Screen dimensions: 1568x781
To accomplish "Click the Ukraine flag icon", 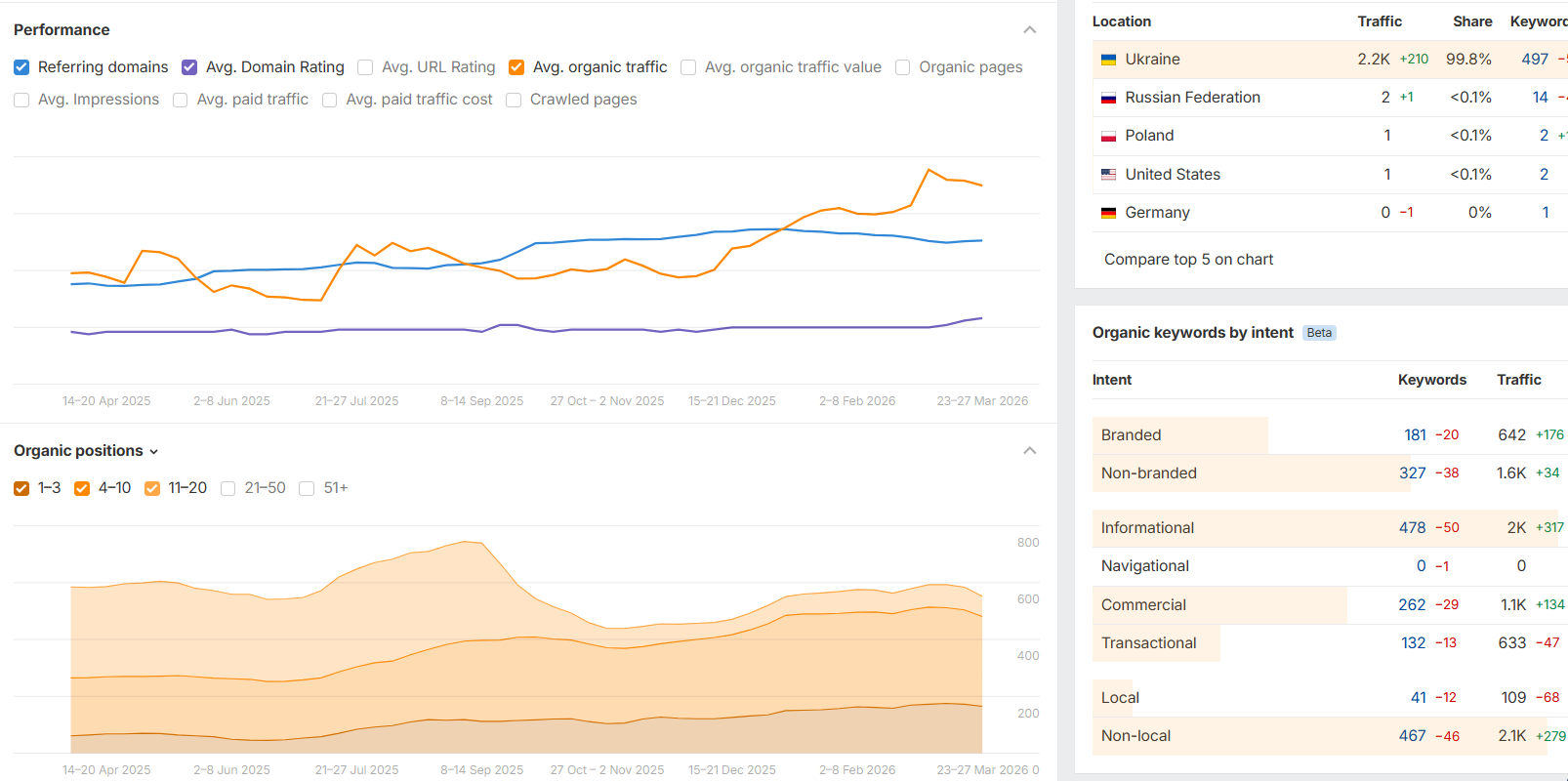I will [x=1108, y=60].
